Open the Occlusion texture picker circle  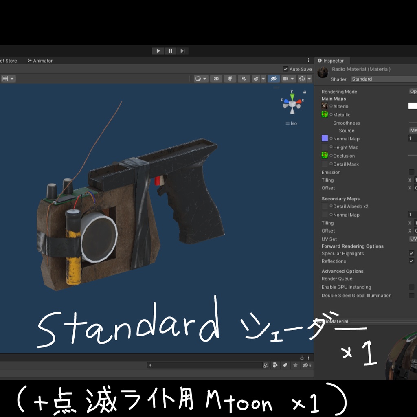(331, 155)
